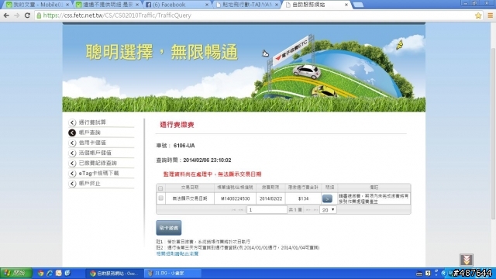
Task: Click the 2014/02/22 due date cell
Action: point(270,198)
